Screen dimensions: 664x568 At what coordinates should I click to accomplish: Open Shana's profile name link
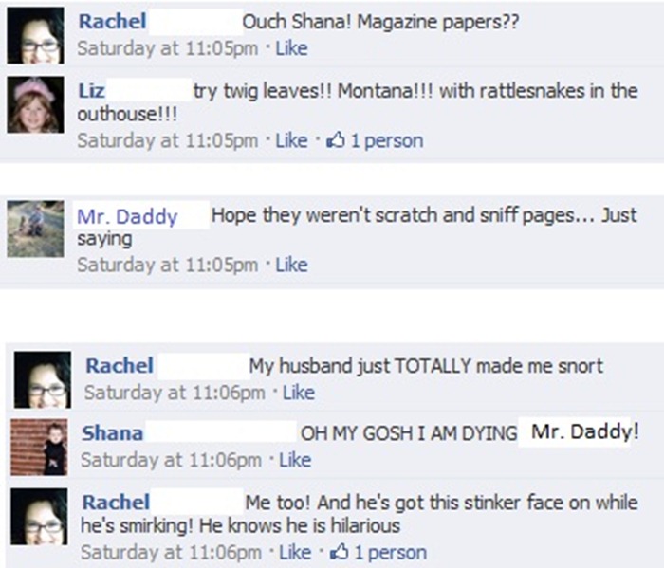[x=112, y=433]
